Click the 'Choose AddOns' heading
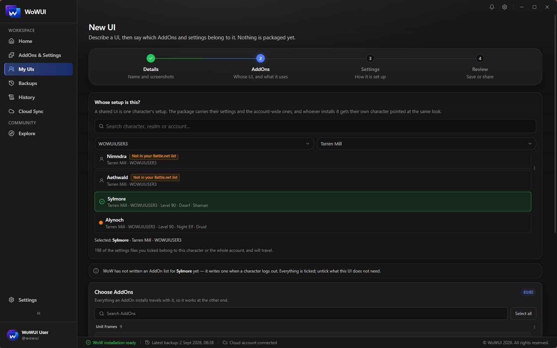This screenshot has width=557, height=348. coord(114,292)
